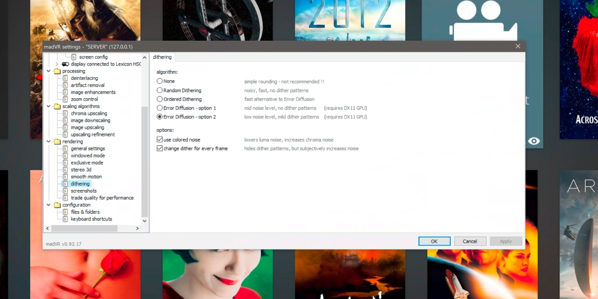Click the configuration folder icon

pyautogui.click(x=57, y=205)
